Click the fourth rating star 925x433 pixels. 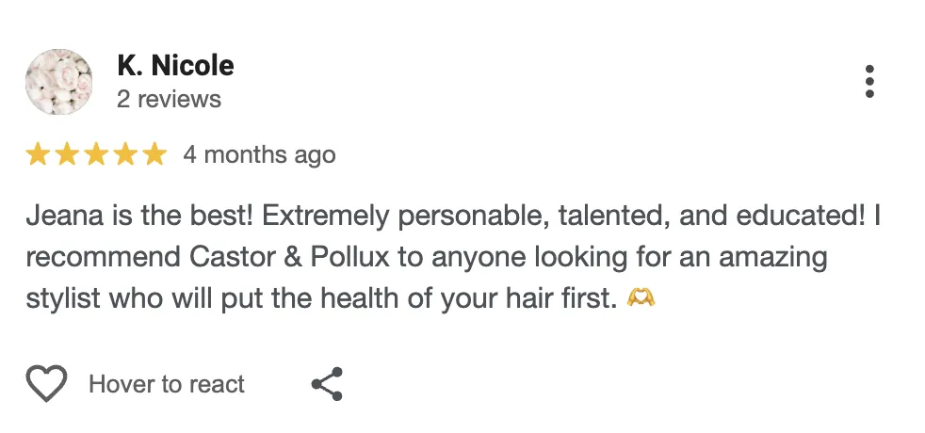(125, 154)
